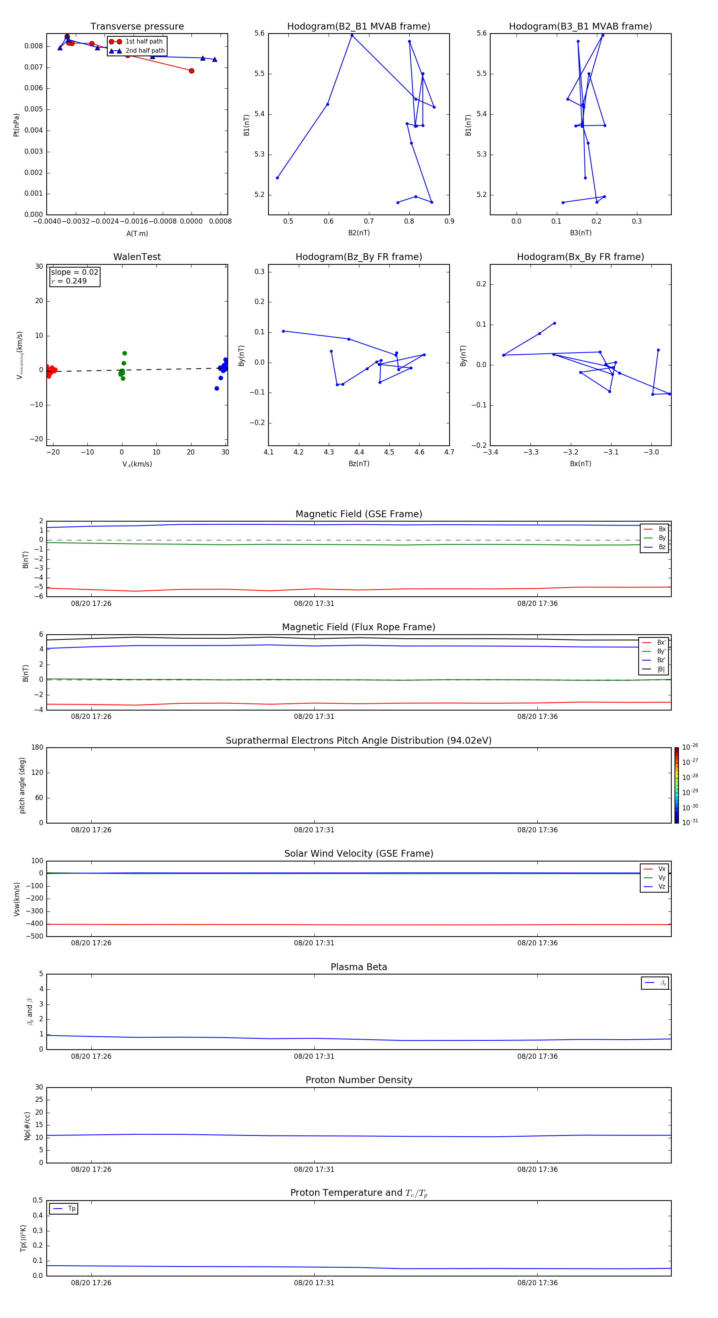This screenshot has width=718, height=1318.
Task: Click the 'pitch angle (deg)' y-axis label
Action: pos(22,785)
